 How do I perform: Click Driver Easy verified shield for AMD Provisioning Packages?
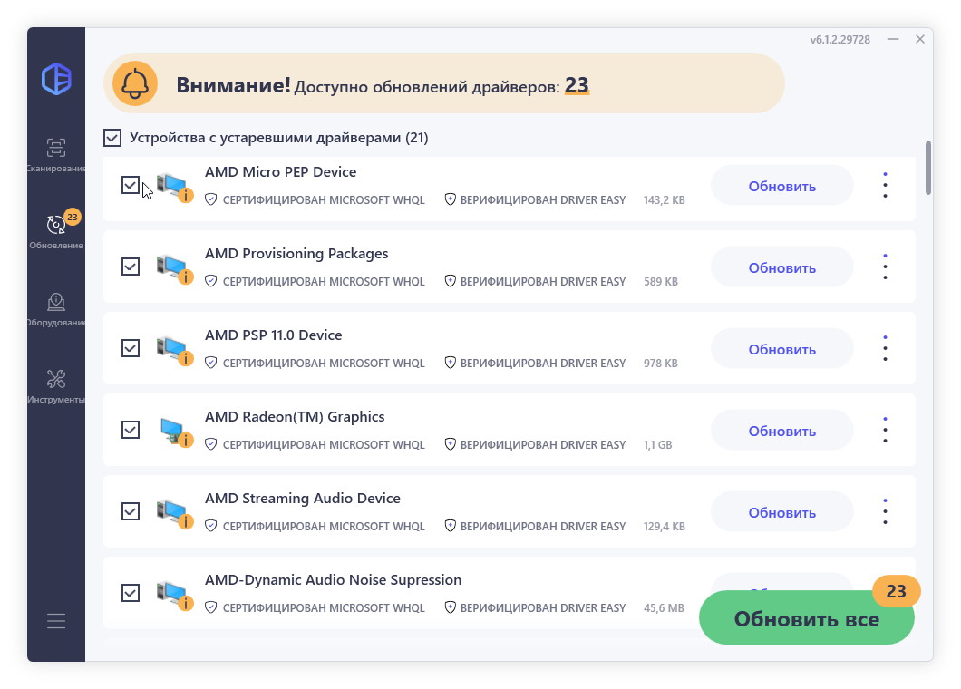450,281
